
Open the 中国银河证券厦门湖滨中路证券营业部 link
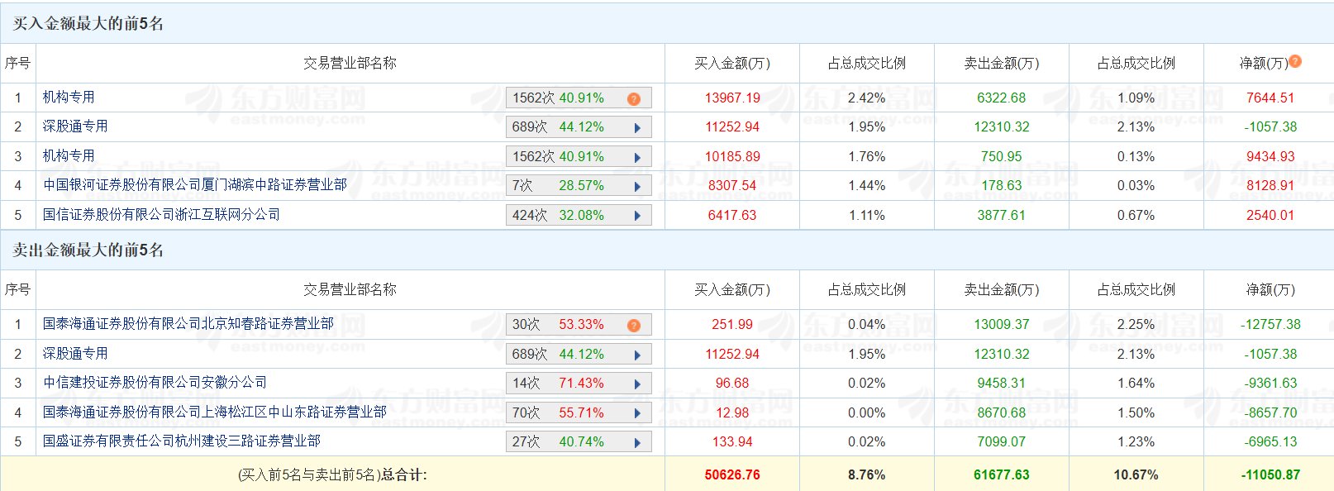(195, 185)
